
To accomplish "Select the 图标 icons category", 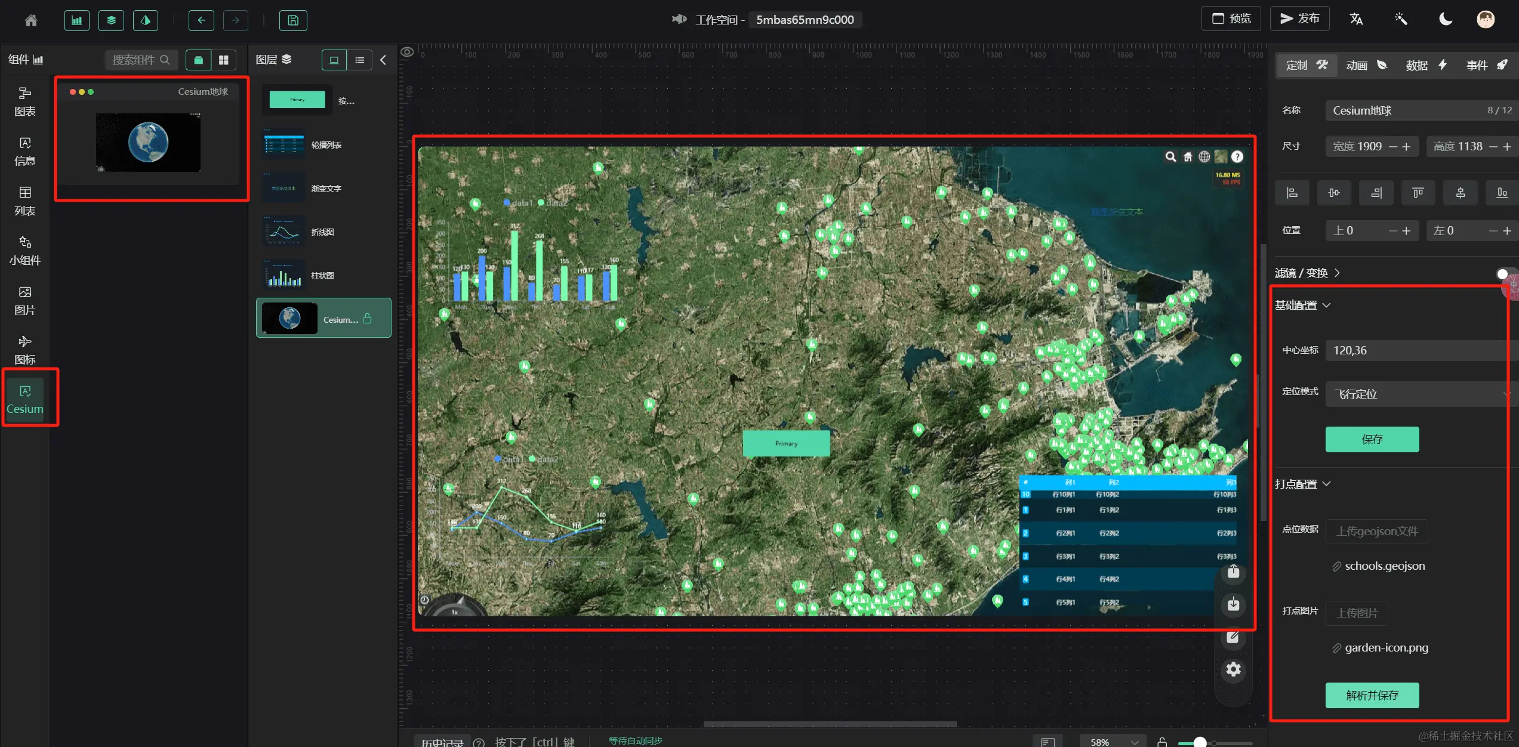I will pos(25,350).
